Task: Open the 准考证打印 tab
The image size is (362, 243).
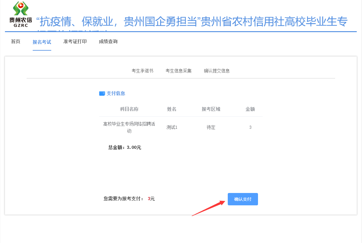Action: click(75, 42)
